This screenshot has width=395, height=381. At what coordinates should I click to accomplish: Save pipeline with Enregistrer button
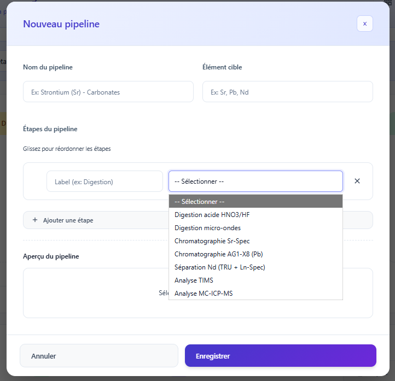click(x=280, y=356)
